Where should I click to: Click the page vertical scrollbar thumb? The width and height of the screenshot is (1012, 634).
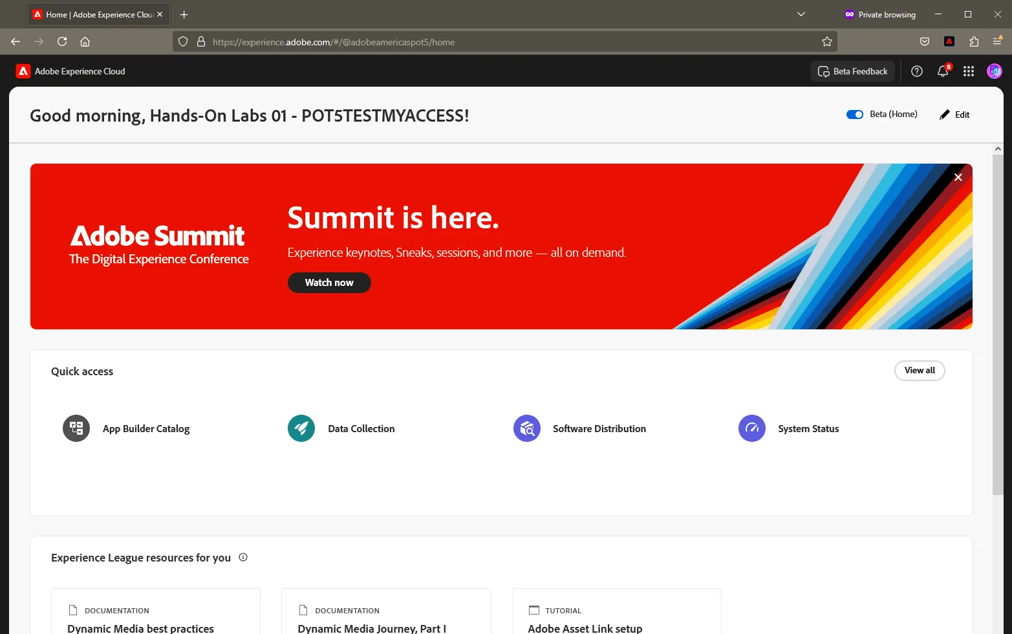998,325
